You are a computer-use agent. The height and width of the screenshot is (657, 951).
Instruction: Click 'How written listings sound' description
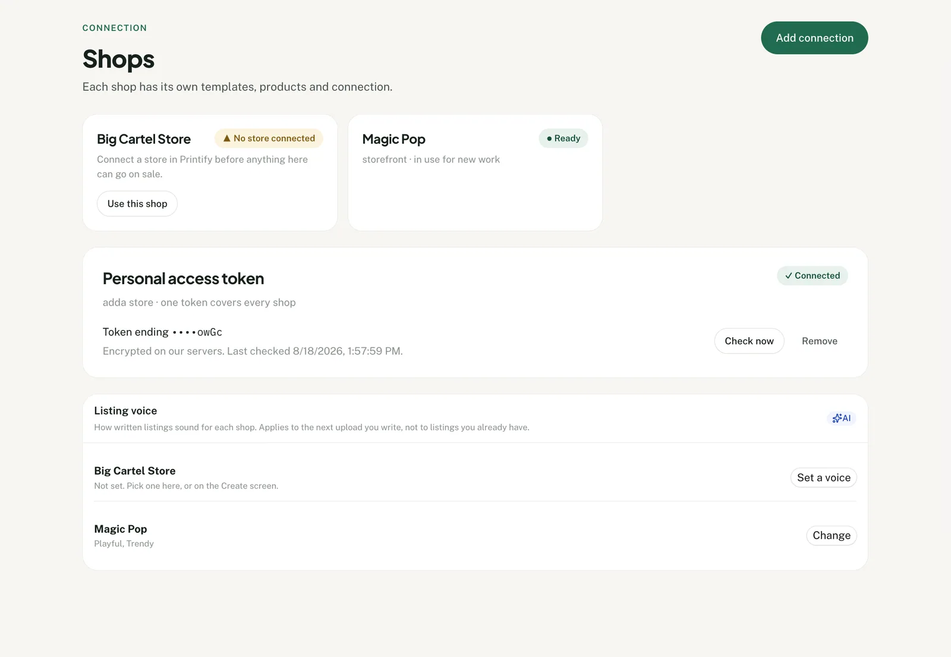(x=311, y=427)
